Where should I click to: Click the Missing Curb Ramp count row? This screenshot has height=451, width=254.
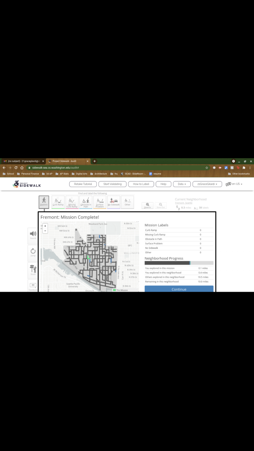[x=179, y=235]
